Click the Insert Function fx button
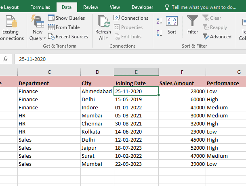Image resolution: width=246 pixels, height=186 pixels. [6, 59]
